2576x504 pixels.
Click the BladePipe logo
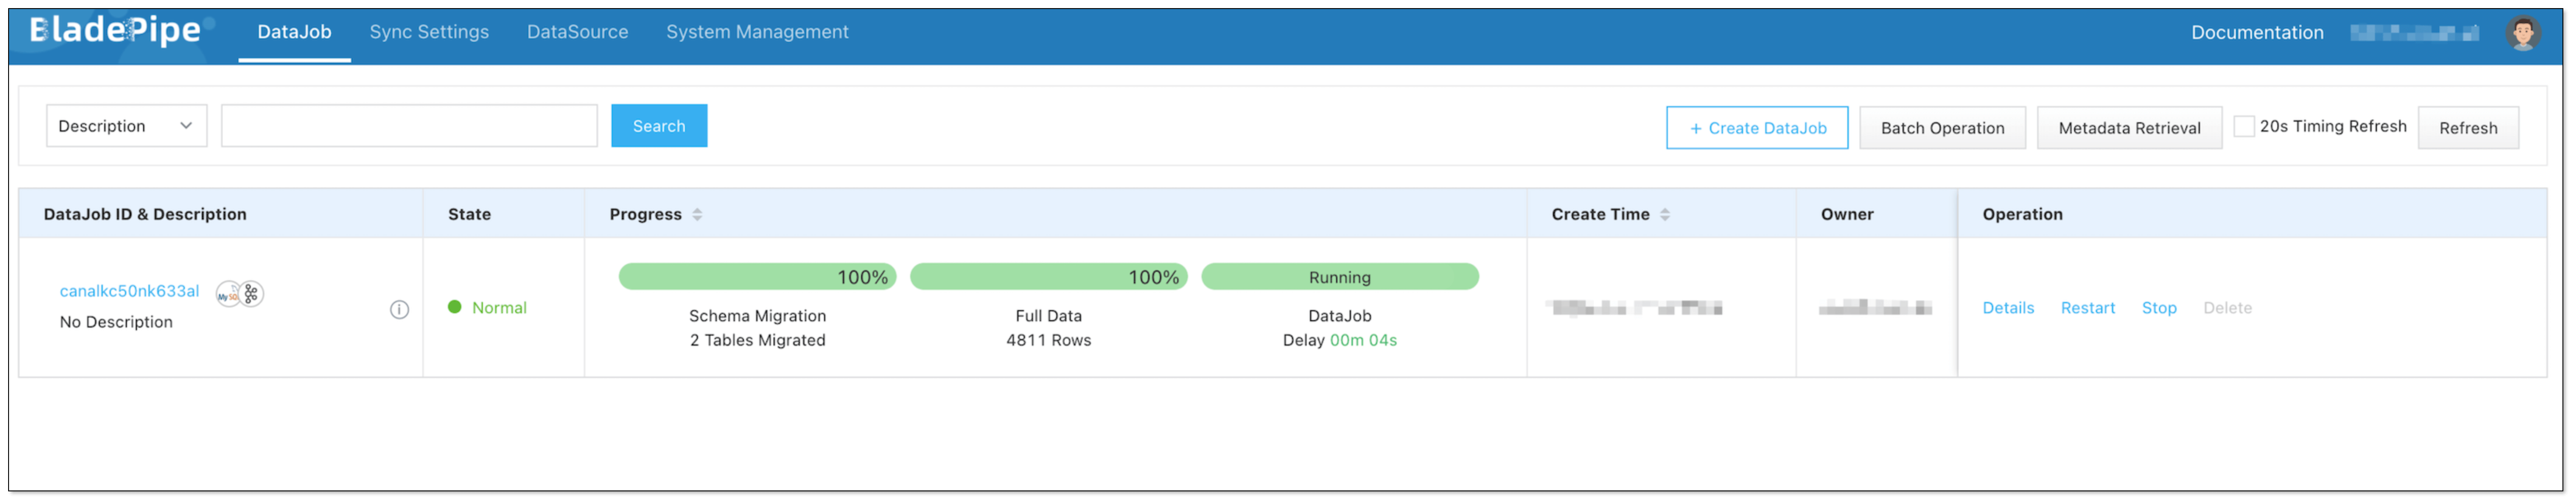coord(115,31)
